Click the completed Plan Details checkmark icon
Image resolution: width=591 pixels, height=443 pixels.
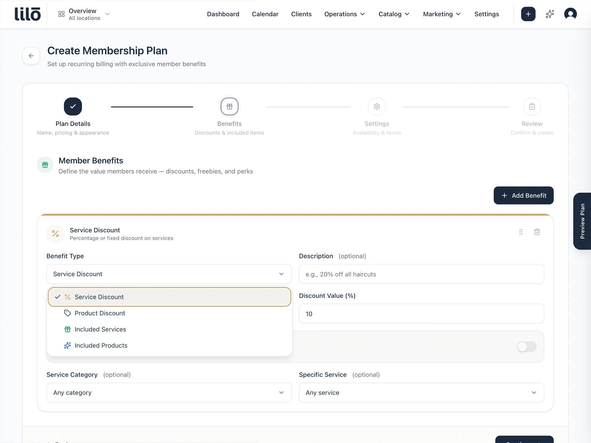pyautogui.click(x=73, y=106)
